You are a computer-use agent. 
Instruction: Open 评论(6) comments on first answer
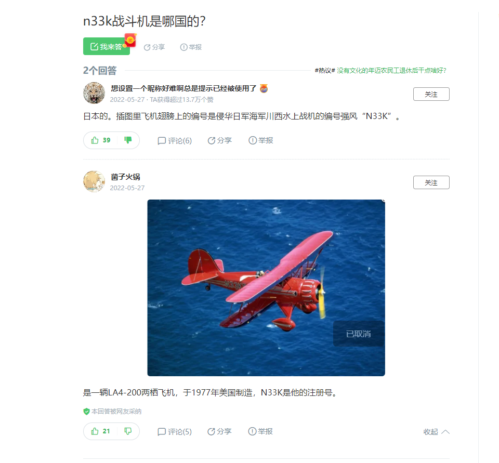tap(175, 141)
